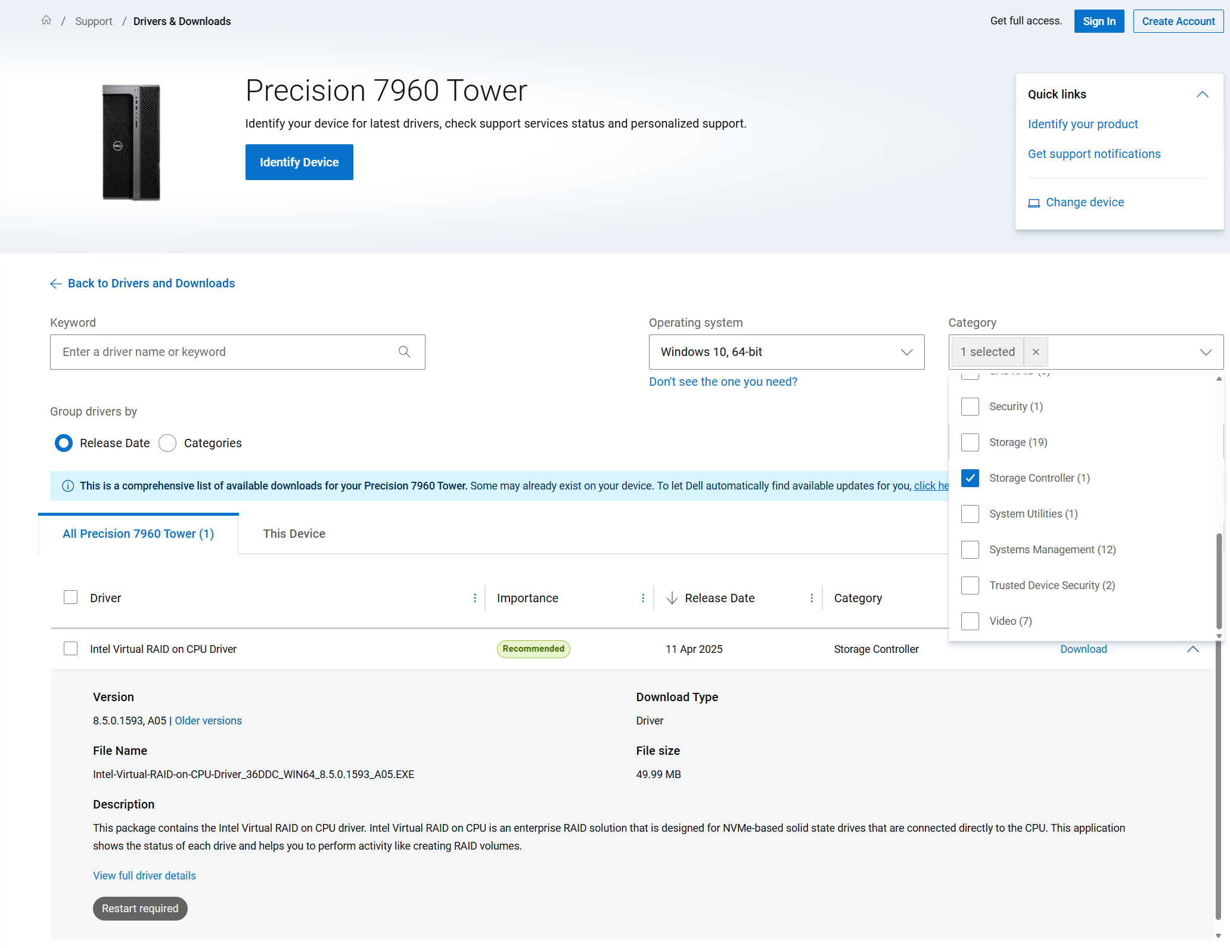1230x948 pixels.
Task: Click the category list scroll up arrow
Action: pyautogui.click(x=1219, y=379)
